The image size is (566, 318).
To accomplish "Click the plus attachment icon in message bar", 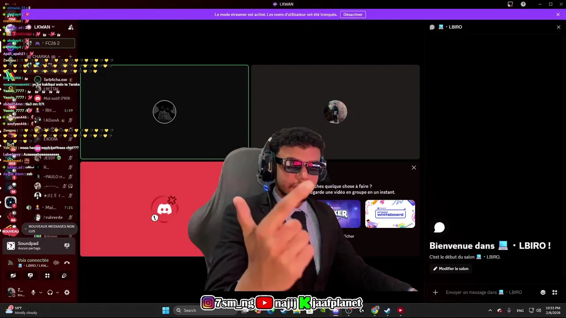I will (x=435, y=292).
